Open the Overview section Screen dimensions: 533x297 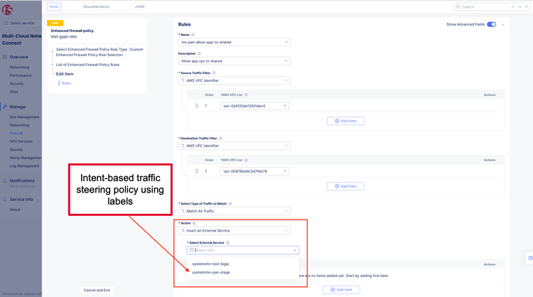[x=18, y=57]
